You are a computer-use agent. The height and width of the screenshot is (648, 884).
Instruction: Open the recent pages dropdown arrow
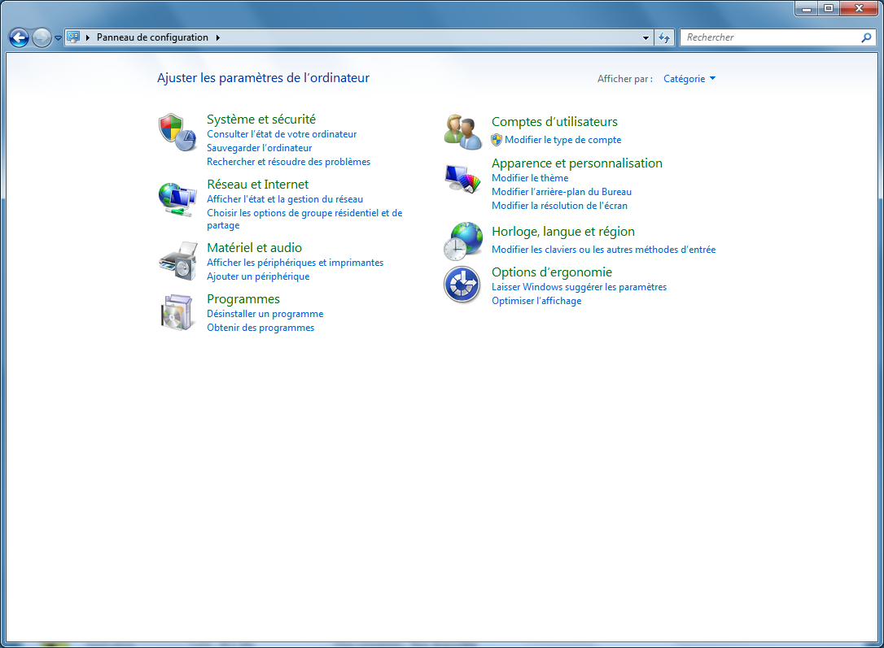tap(58, 38)
